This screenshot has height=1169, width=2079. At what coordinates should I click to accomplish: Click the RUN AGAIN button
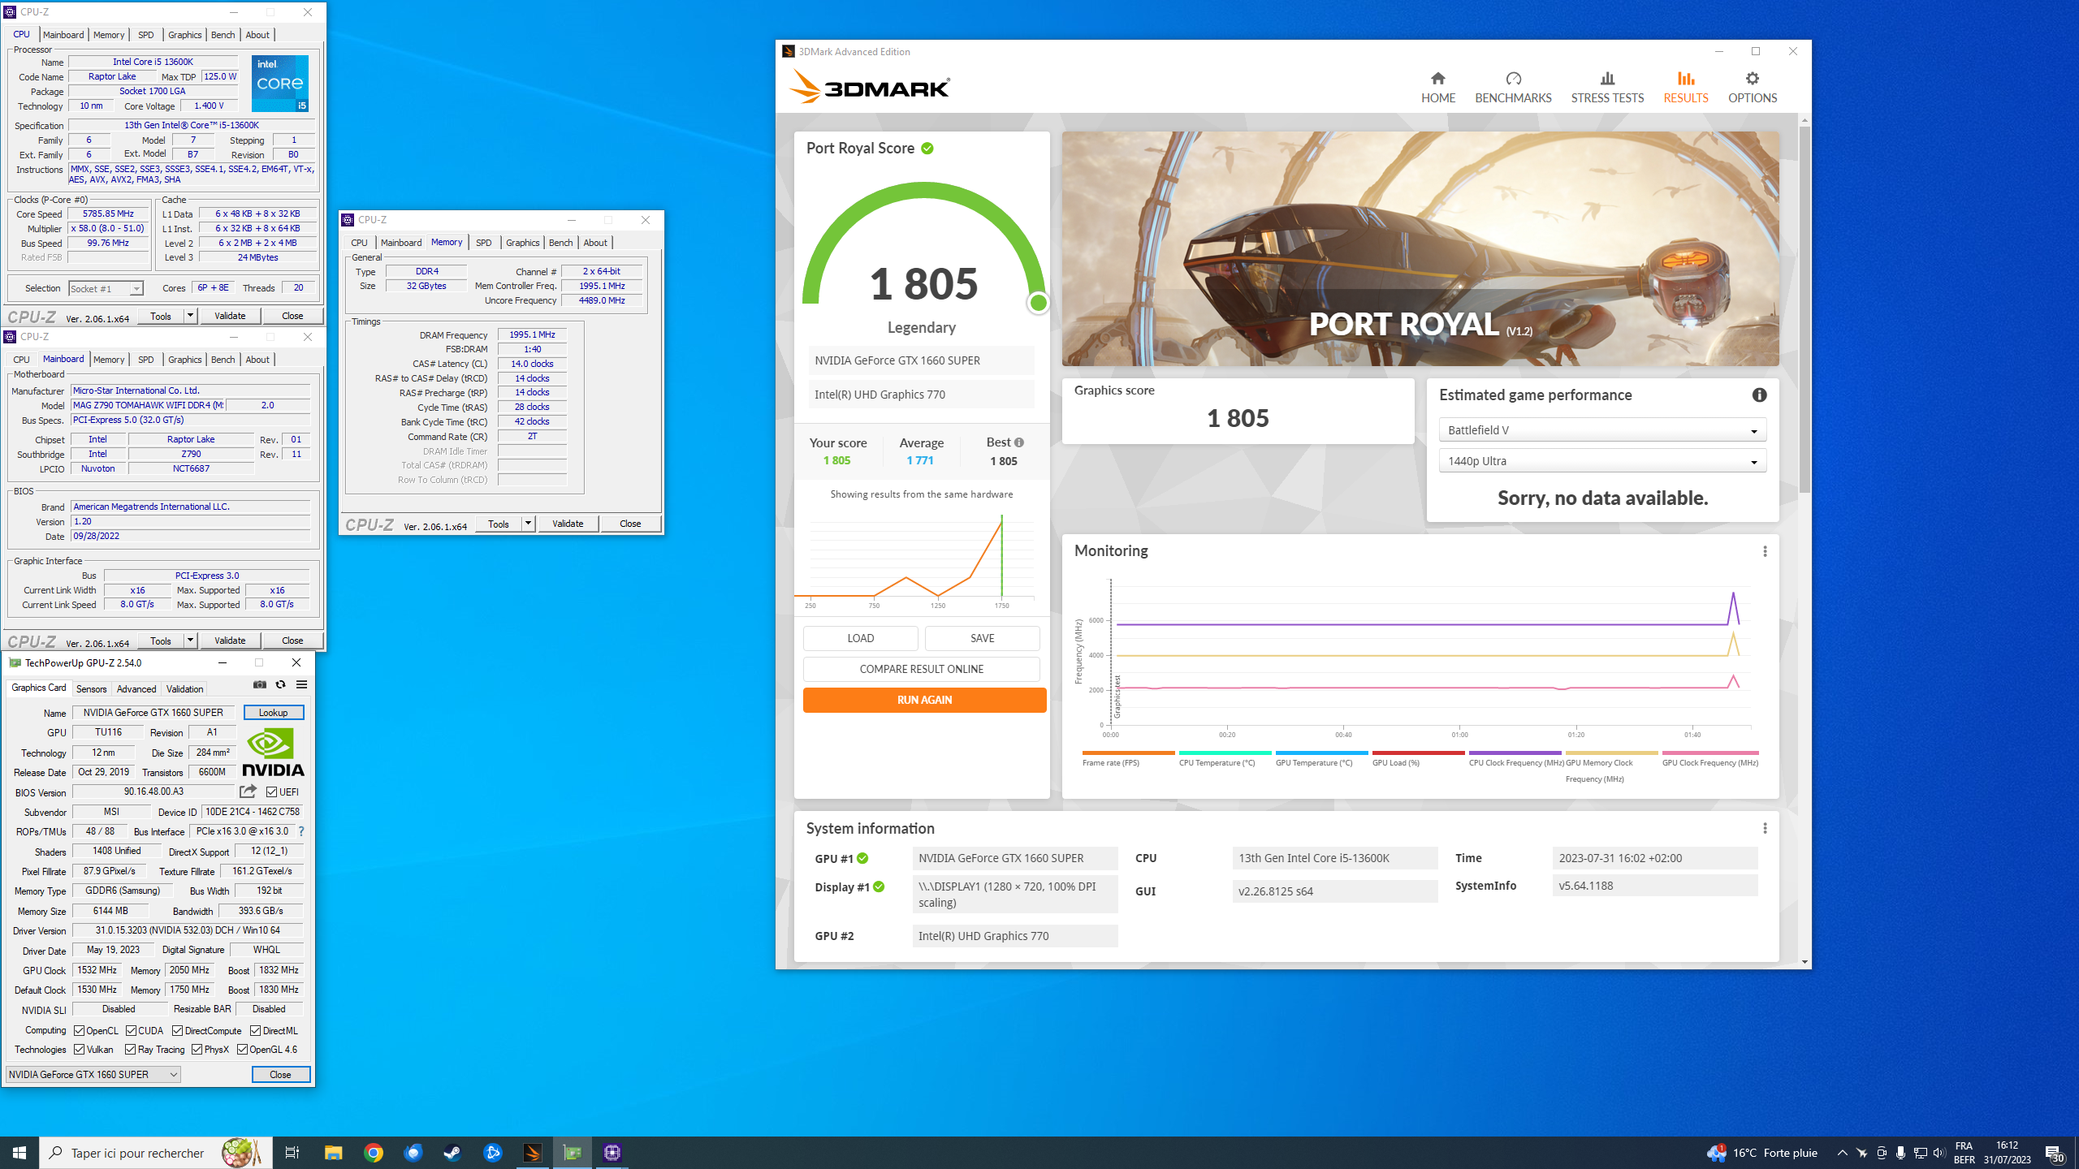point(924,700)
